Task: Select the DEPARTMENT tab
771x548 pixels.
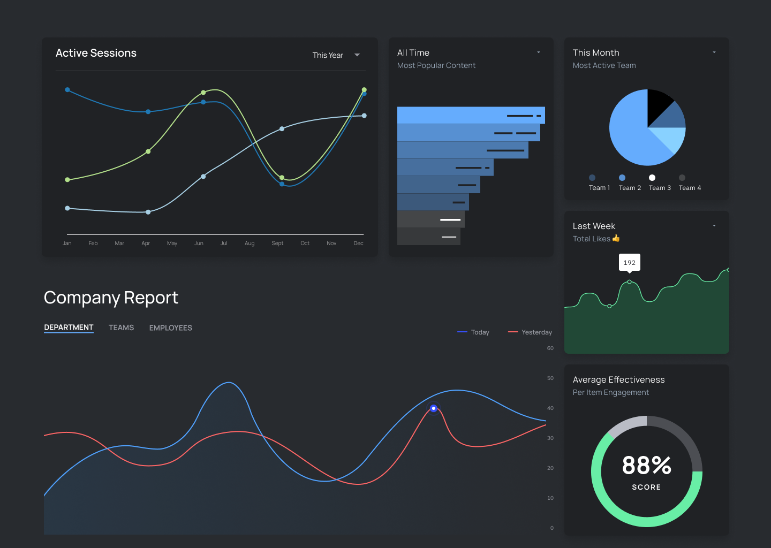Action: coord(69,327)
